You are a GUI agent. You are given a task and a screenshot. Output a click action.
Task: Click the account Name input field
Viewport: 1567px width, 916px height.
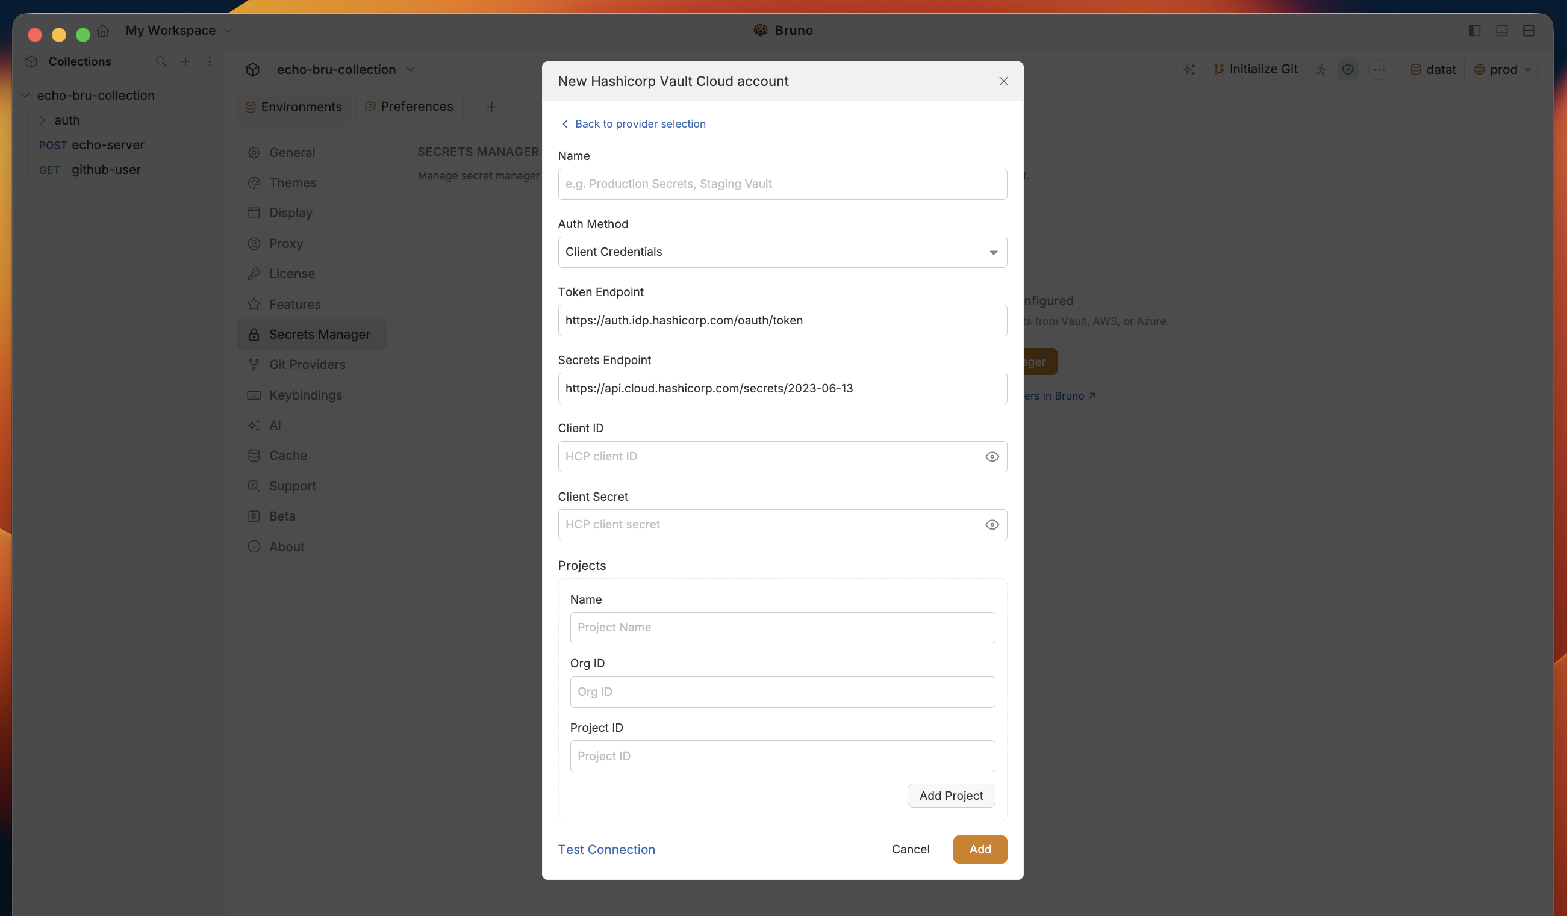click(782, 184)
